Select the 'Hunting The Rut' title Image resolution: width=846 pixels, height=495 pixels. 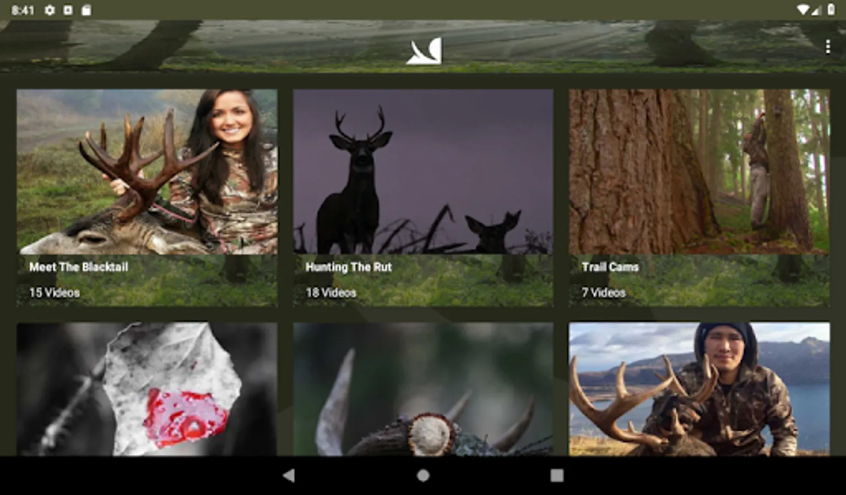[349, 267]
